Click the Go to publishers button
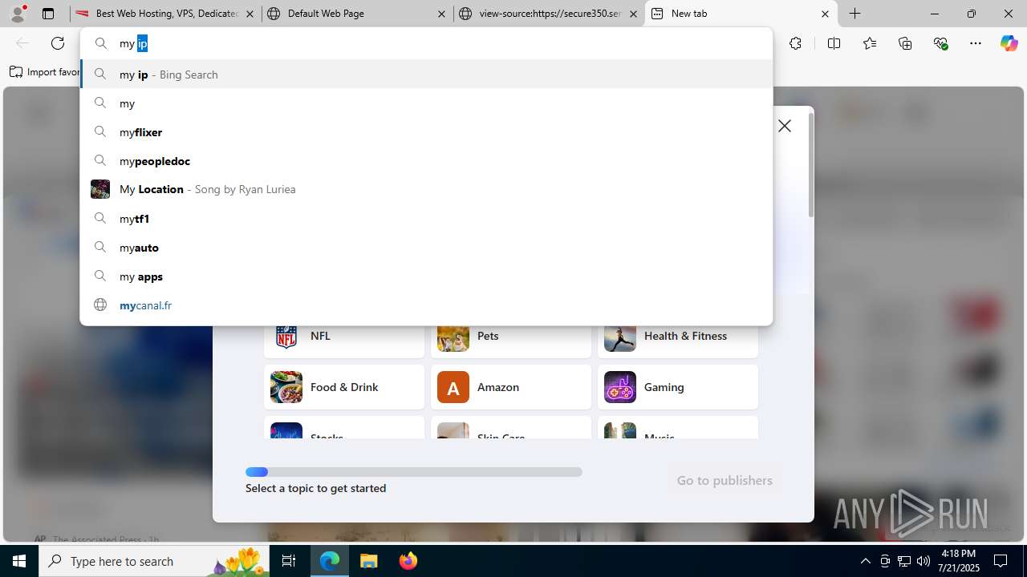The height and width of the screenshot is (577, 1027). (x=725, y=480)
